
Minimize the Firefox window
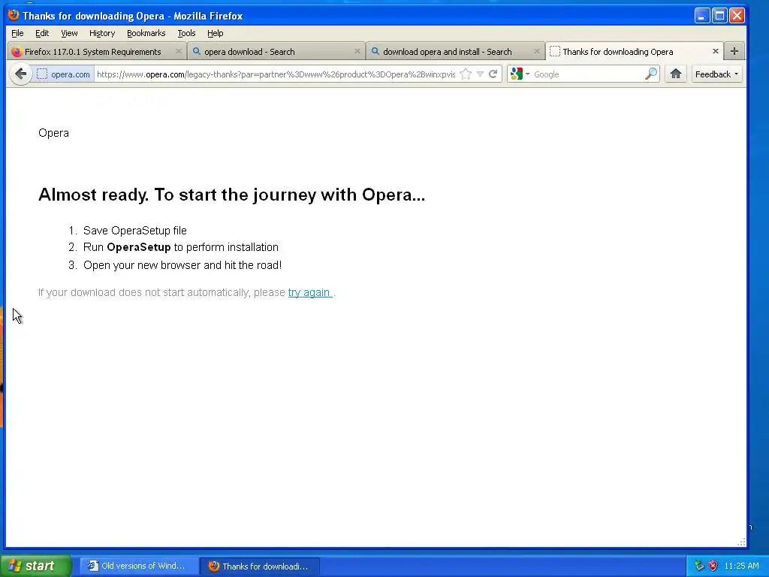[702, 16]
